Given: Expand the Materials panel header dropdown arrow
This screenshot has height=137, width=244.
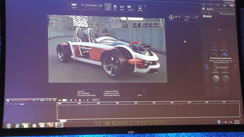Looking at the screenshot, I should click(x=233, y=10).
